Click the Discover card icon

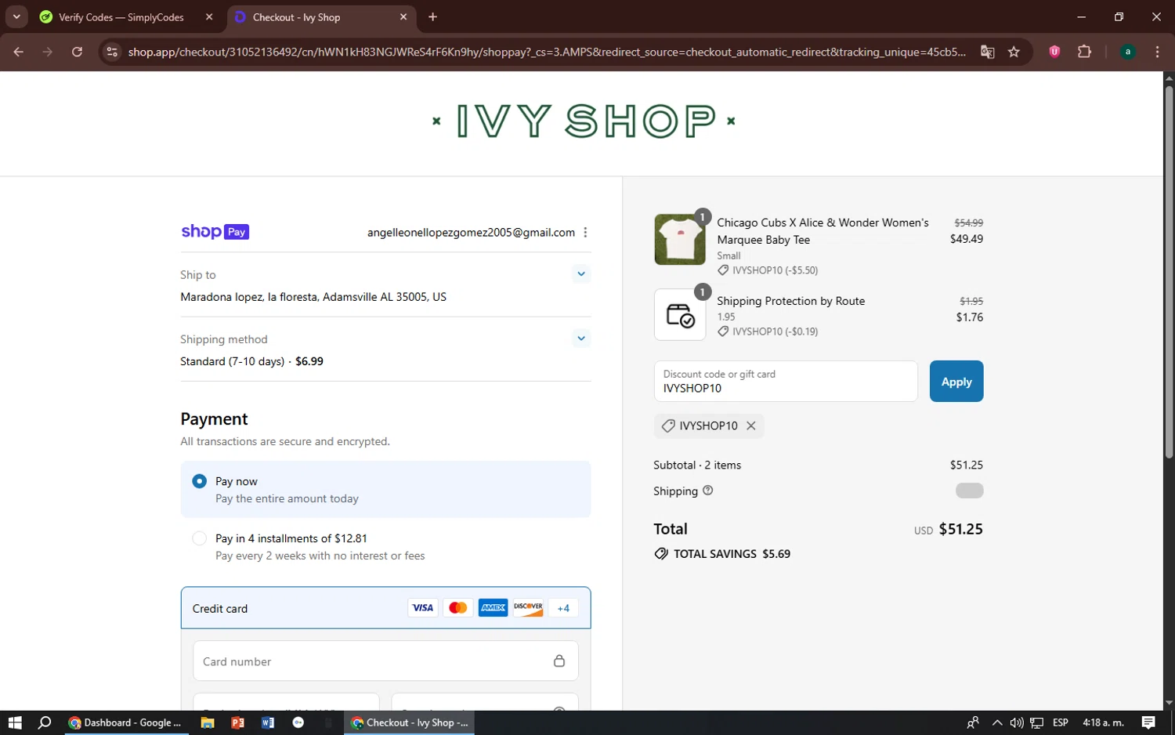click(528, 608)
